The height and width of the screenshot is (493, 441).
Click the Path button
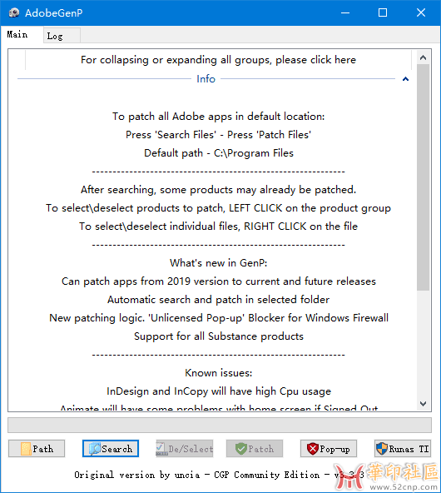(37, 448)
